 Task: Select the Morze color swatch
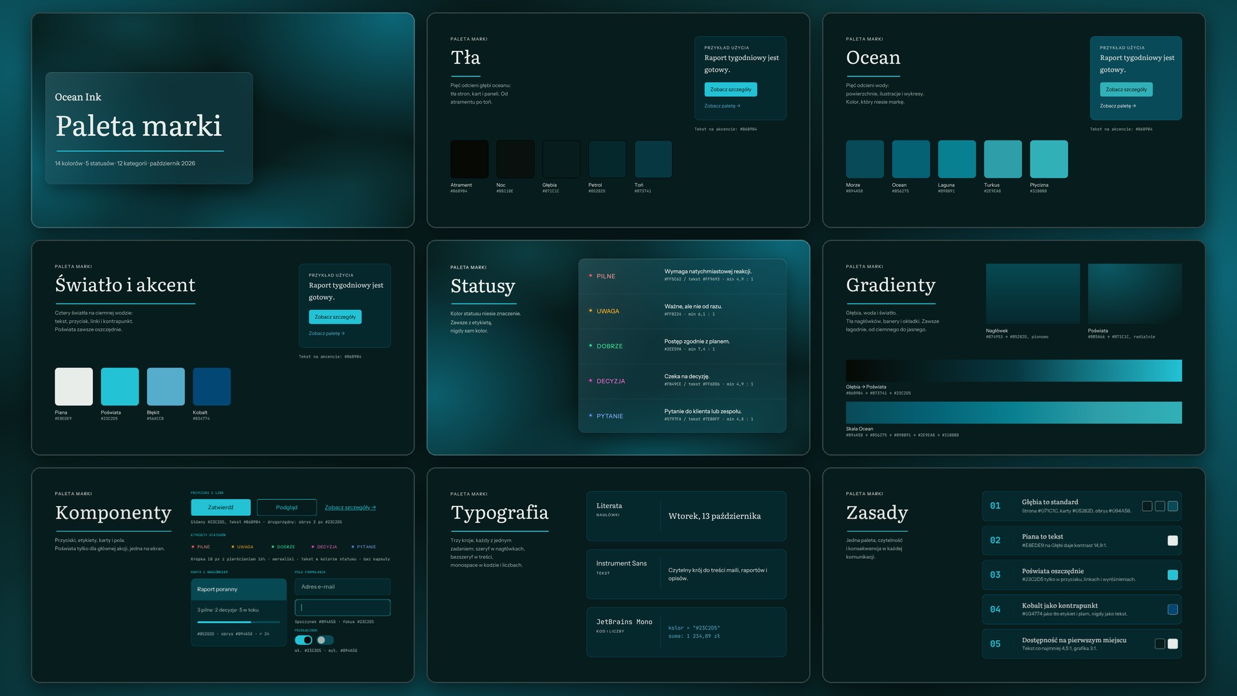tap(865, 159)
